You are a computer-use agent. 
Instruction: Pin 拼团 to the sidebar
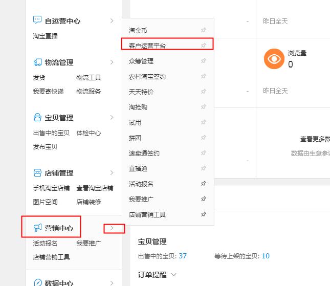click(203, 138)
